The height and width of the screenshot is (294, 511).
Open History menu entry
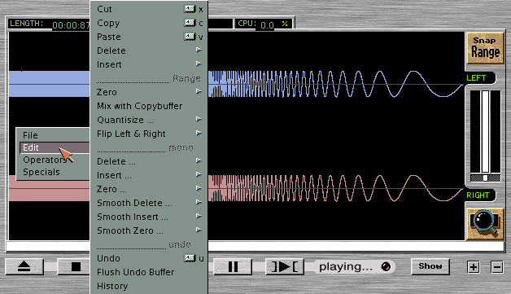(x=112, y=286)
